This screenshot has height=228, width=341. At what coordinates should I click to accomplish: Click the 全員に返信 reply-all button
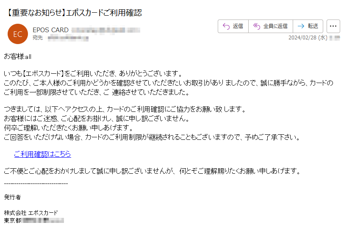271,26
